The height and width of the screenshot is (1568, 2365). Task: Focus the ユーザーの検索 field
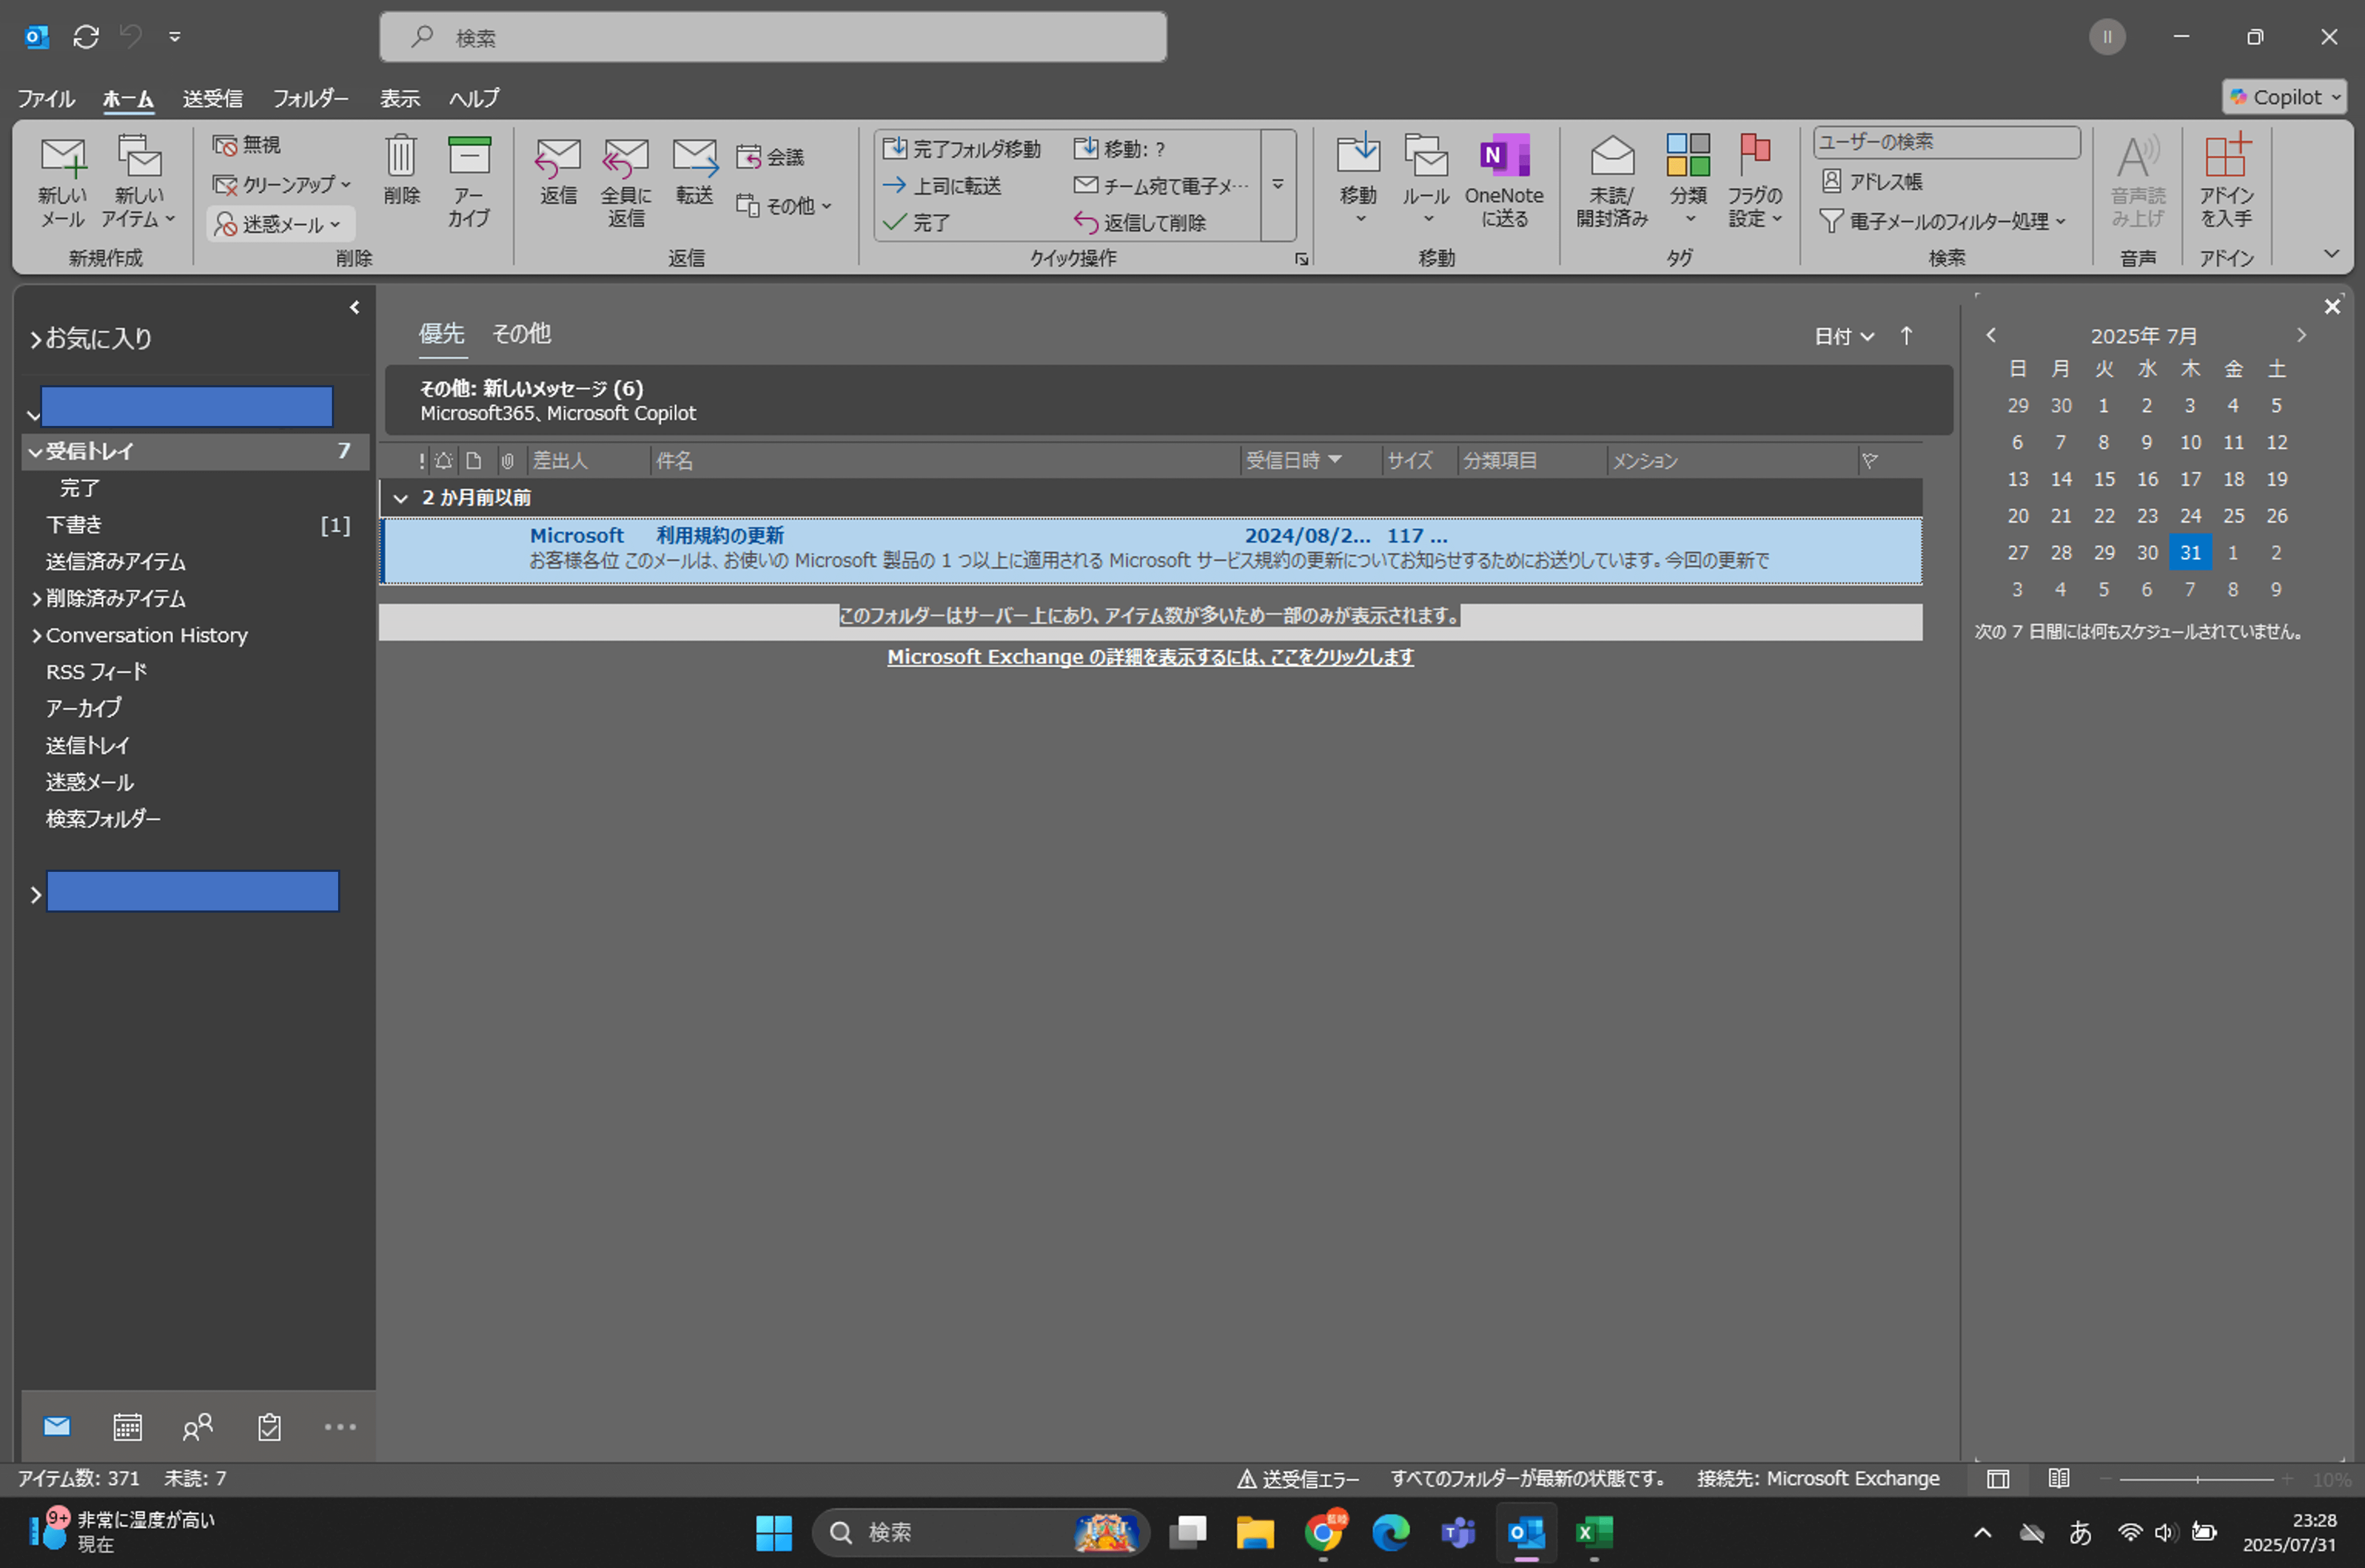(x=1946, y=142)
